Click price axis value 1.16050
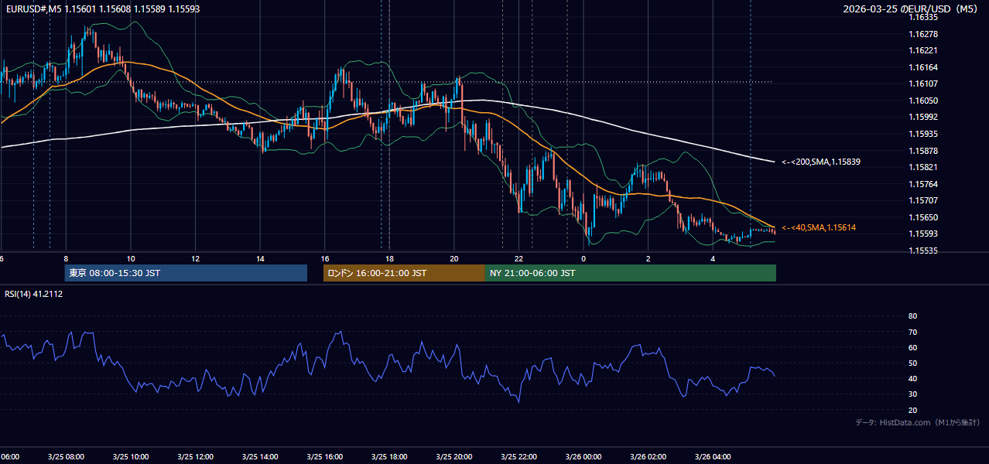The height and width of the screenshot is (464, 989). click(923, 101)
